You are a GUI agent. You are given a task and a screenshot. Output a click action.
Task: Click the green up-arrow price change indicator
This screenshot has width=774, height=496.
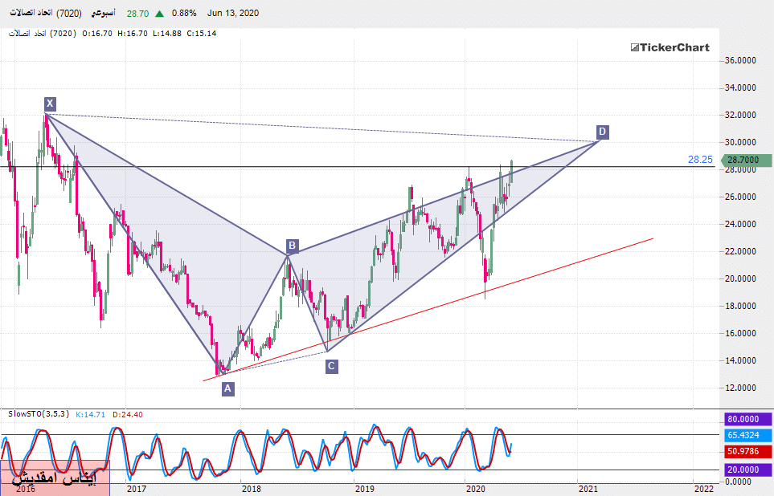click(161, 14)
